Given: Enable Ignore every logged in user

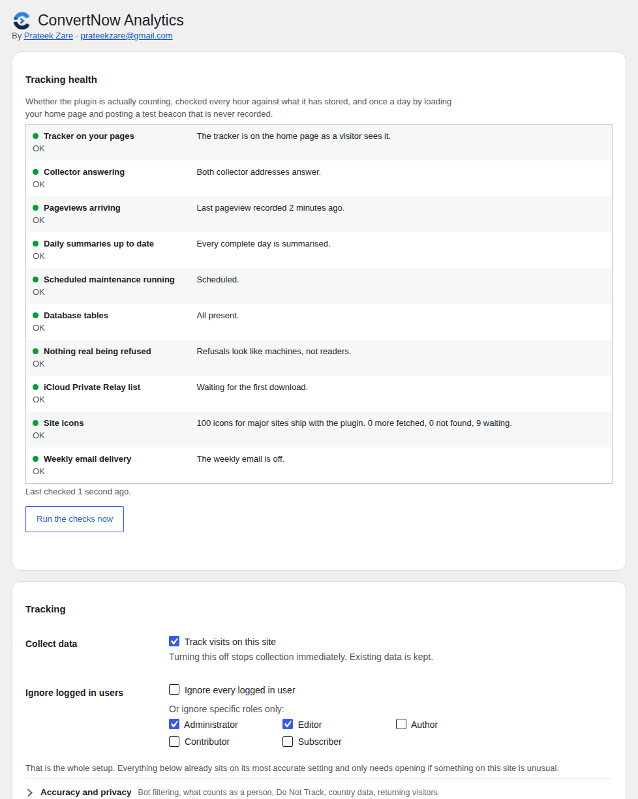Looking at the screenshot, I should (174, 689).
